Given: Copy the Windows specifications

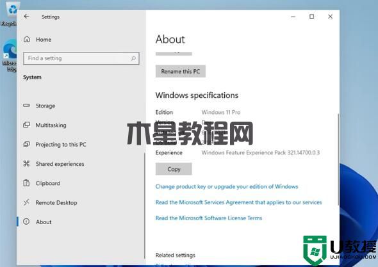Looking at the screenshot, I should [174, 169].
